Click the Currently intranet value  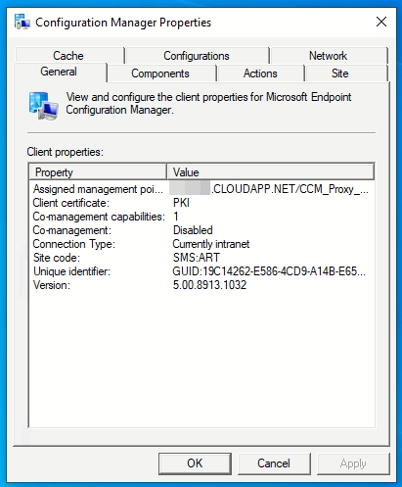tap(211, 244)
